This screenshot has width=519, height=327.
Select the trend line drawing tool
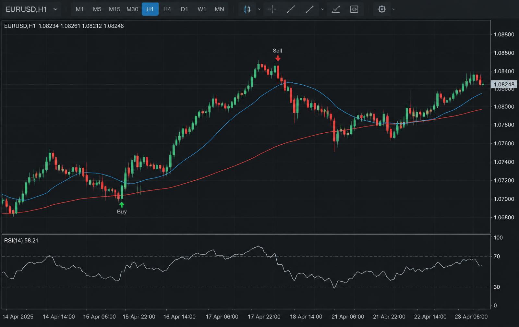tap(291, 9)
